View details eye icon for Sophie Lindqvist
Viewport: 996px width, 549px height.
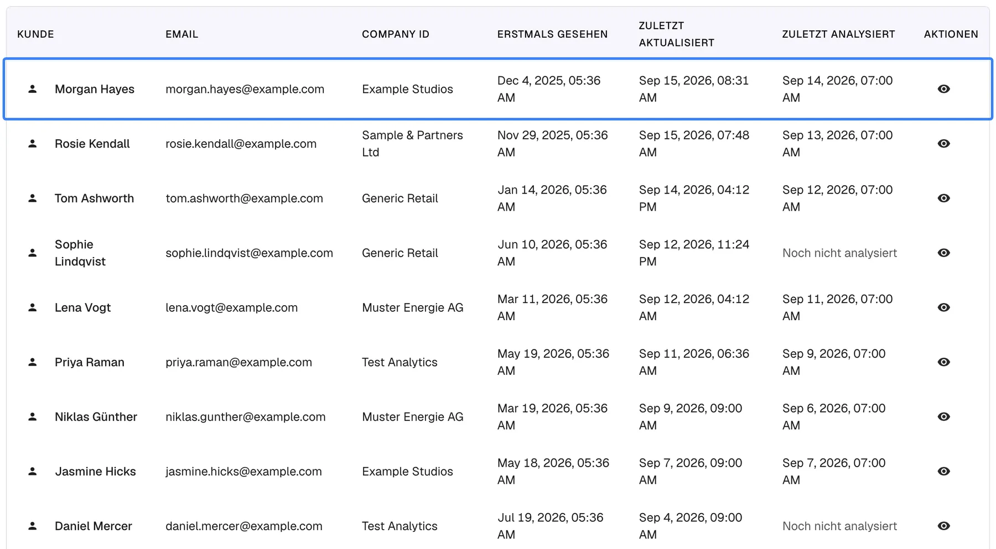943,253
